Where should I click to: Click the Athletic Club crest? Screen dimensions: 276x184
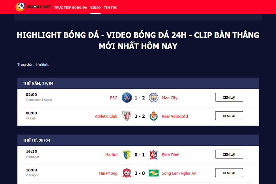127,116
